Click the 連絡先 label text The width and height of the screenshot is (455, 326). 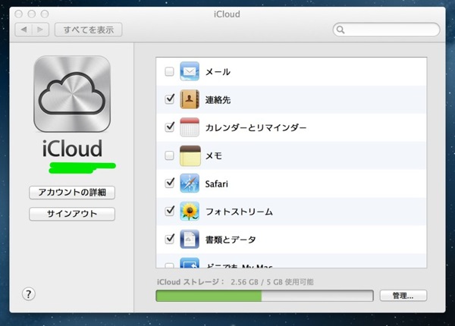click(218, 100)
